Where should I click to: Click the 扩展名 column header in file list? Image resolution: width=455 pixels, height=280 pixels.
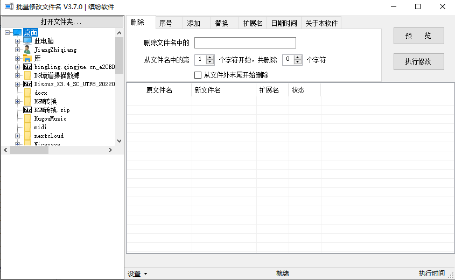272,90
